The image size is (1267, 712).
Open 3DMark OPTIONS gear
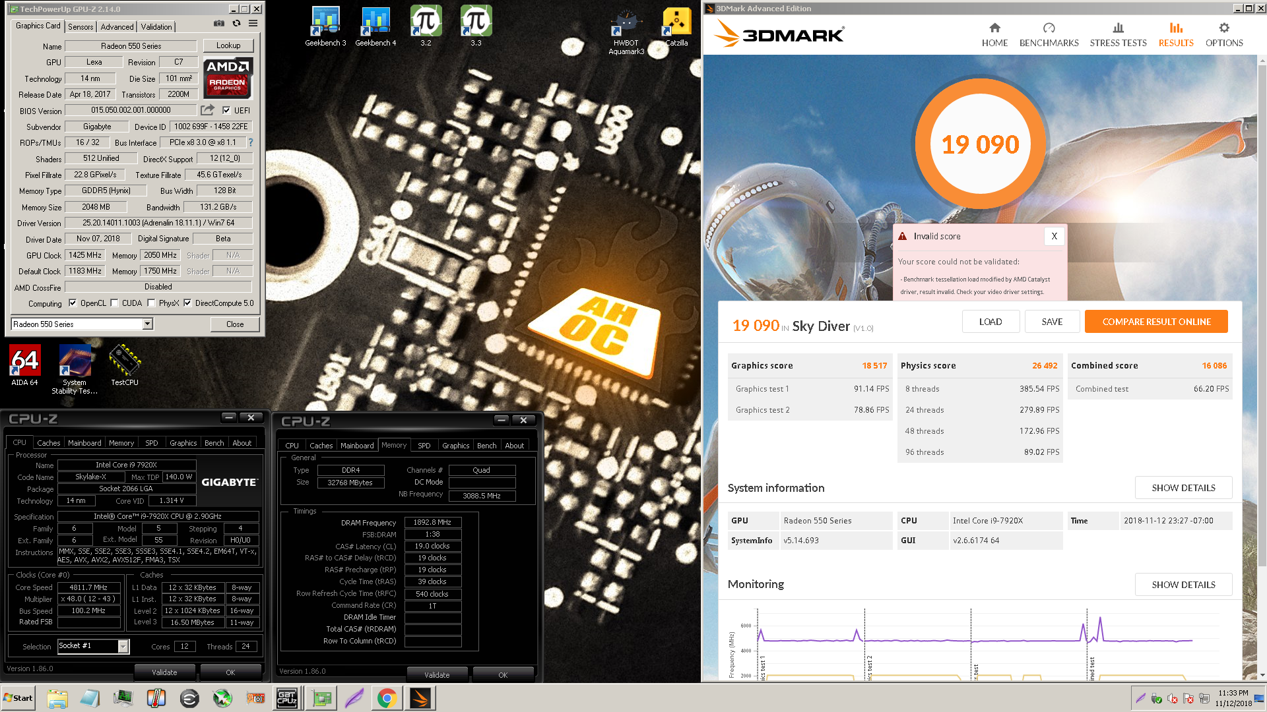(x=1224, y=35)
